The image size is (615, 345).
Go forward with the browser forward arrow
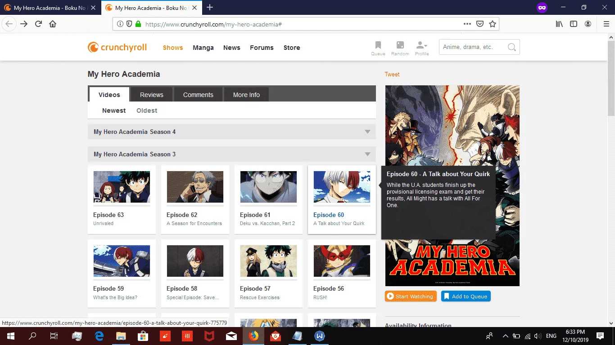click(24, 24)
